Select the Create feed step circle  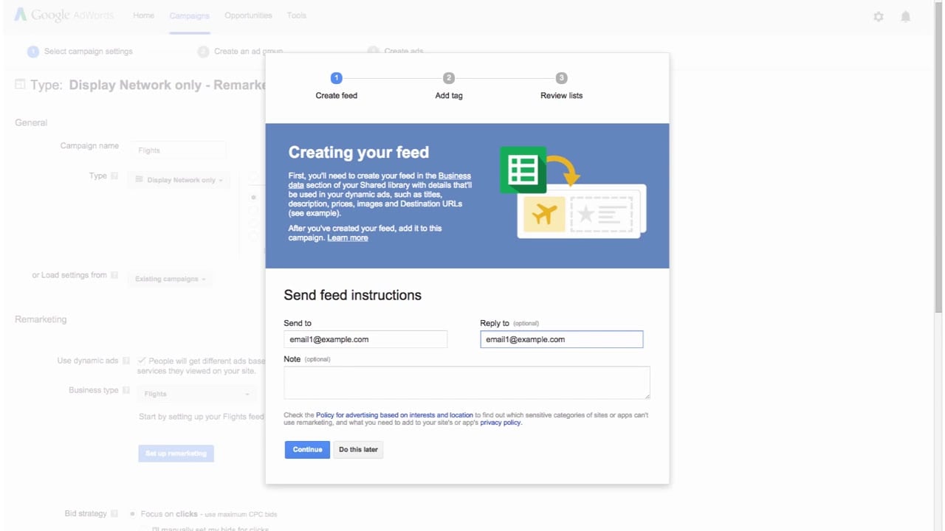tap(336, 77)
